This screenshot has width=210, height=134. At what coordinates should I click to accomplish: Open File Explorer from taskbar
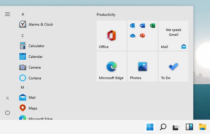point(202,127)
